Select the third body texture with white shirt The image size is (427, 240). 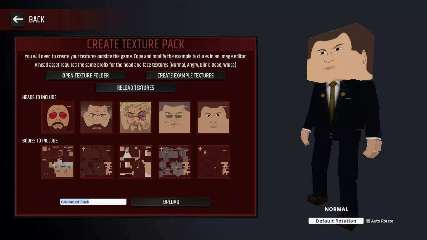tap(136, 162)
